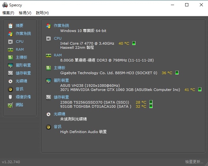The height and width of the screenshot is (166, 208).
Task: Switch to 網路 section in sidebar
Action: point(19,105)
